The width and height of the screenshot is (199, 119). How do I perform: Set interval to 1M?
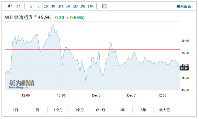click(x=90, y=6)
